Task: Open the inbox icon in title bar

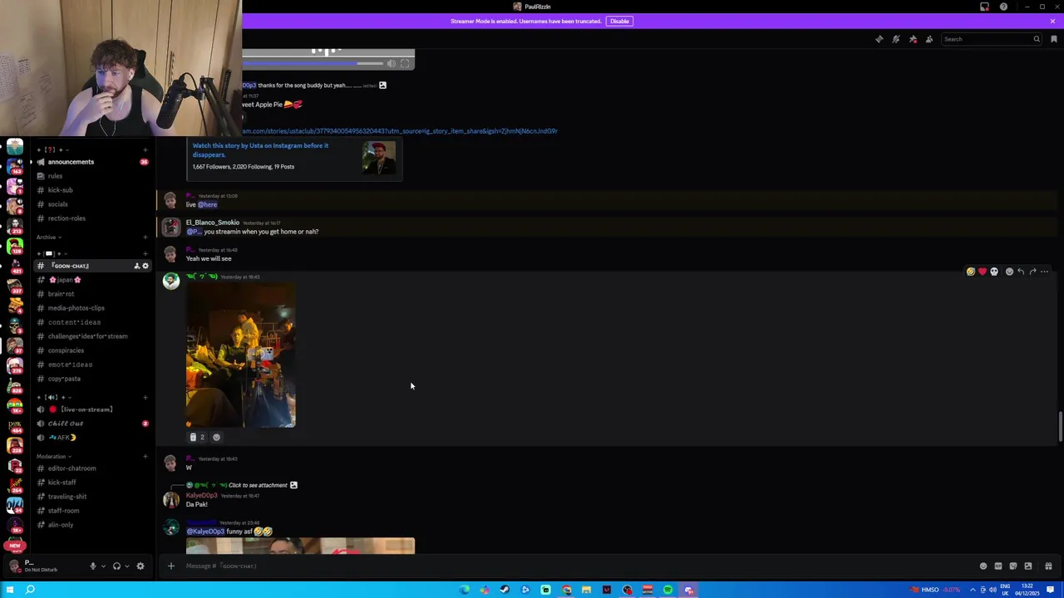Action: pyautogui.click(x=984, y=7)
